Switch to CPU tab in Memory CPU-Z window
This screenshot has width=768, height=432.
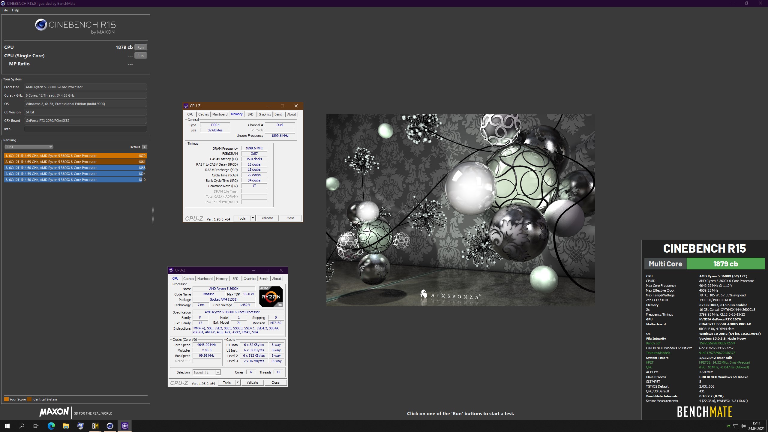pos(190,114)
